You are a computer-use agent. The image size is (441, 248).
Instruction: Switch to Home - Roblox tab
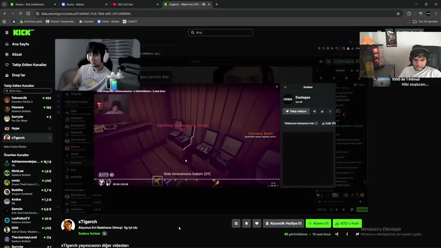[84, 4]
